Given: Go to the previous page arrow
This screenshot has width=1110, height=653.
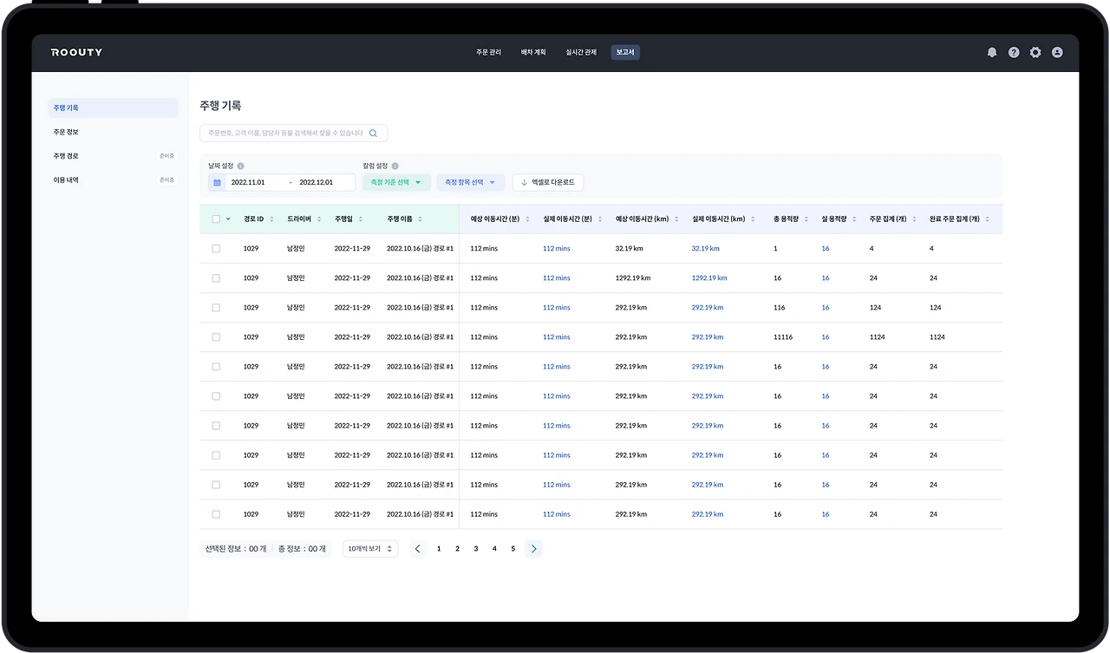Looking at the screenshot, I should coord(418,549).
